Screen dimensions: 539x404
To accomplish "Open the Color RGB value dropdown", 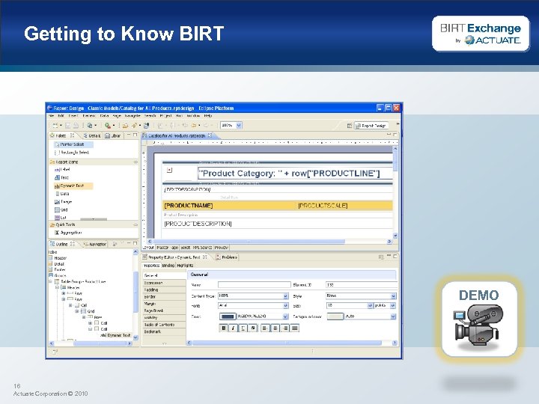I will (285, 316).
